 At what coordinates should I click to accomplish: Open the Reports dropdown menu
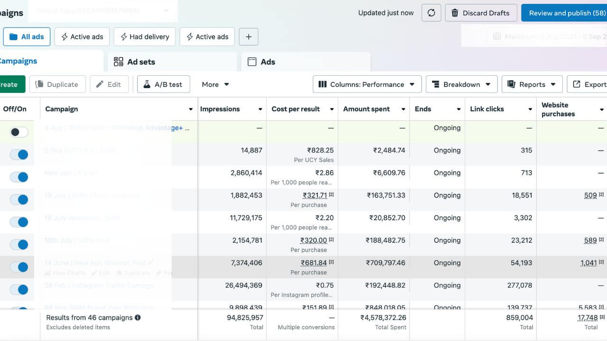(x=532, y=84)
